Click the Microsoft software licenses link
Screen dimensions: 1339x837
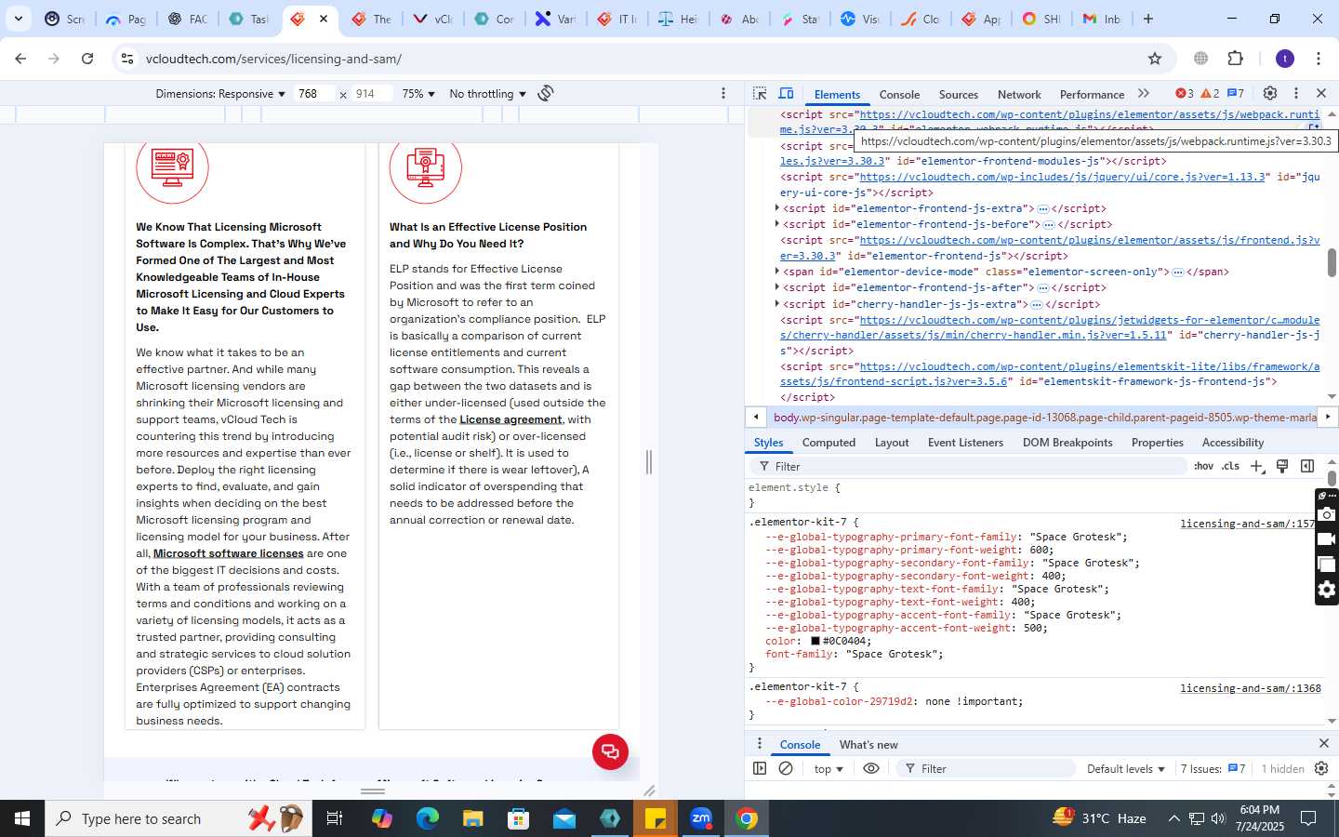click(x=228, y=553)
